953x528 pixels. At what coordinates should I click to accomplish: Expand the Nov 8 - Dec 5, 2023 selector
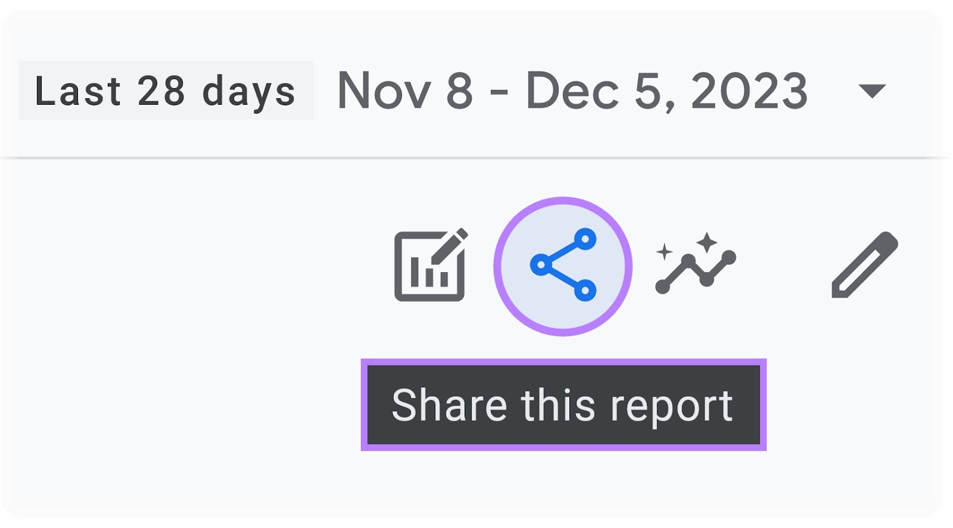tap(572, 89)
